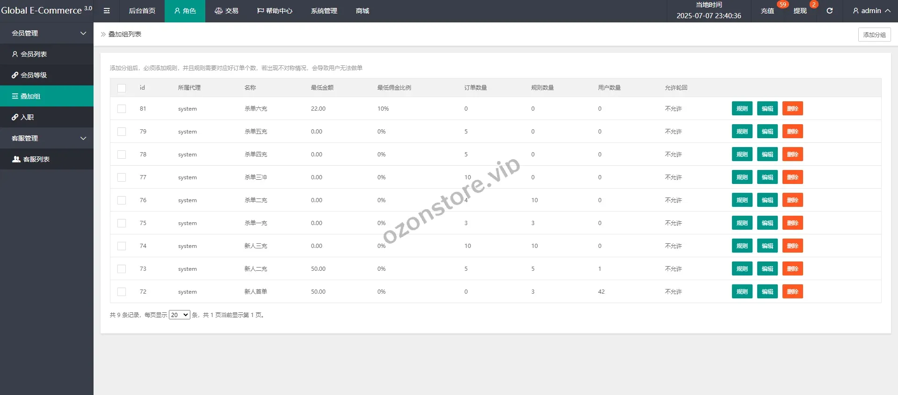Click the 添加分组 button
The width and height of the screenshot is (898, 395).
(x=874, y=35)
